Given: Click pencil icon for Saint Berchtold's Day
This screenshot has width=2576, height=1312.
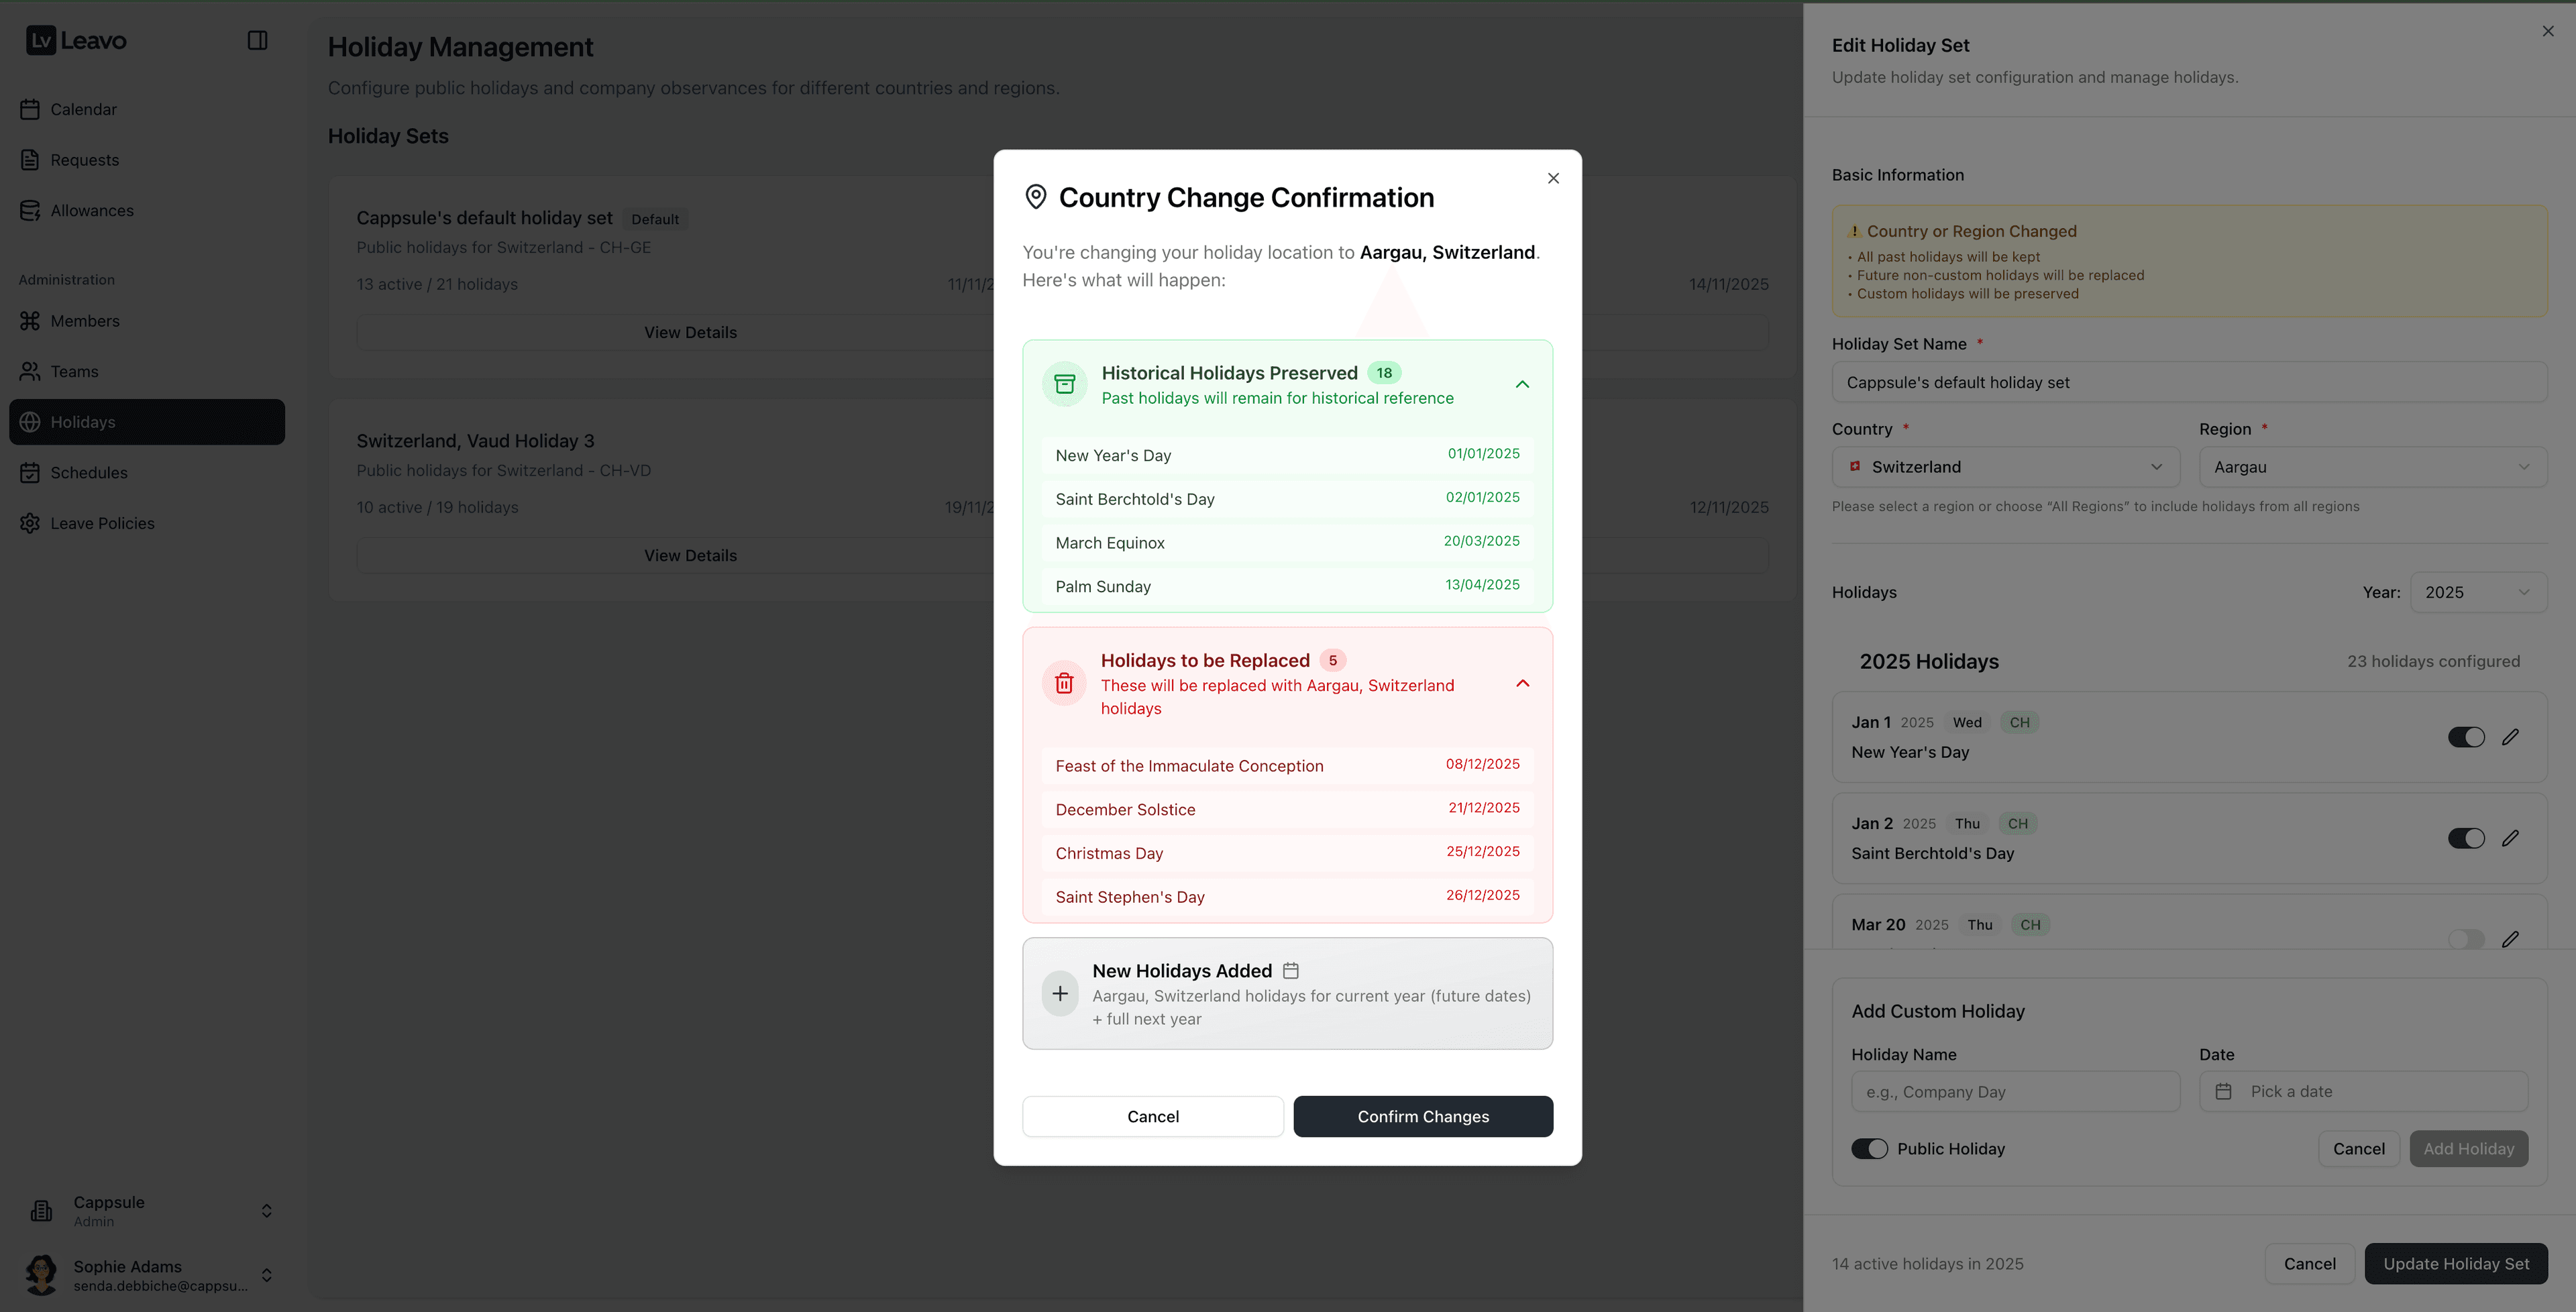Looking at the screenshot, I should 2510,838.
